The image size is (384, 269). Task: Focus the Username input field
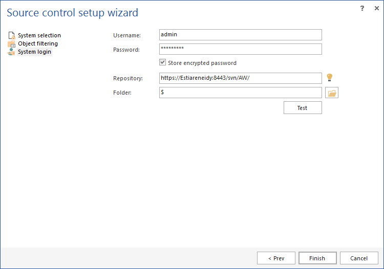[x=241, y=35]
